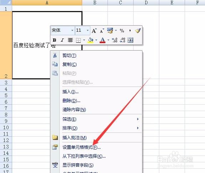Select row 2 header
205x173 pixels.
[x=6, y=45]
